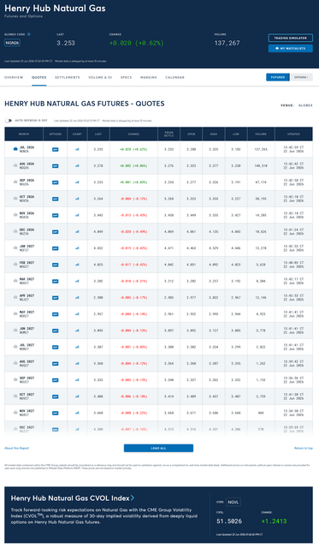Click the NGN26 Globex code badge

click(12, 43)
